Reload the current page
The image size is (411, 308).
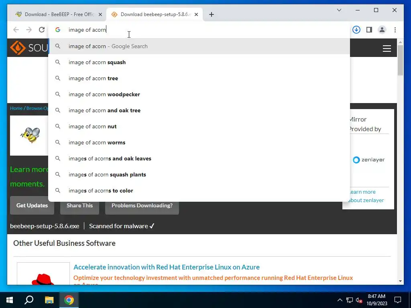tap(42, 30)
